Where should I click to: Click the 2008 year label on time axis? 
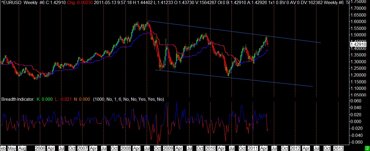[x=125, y=149]
